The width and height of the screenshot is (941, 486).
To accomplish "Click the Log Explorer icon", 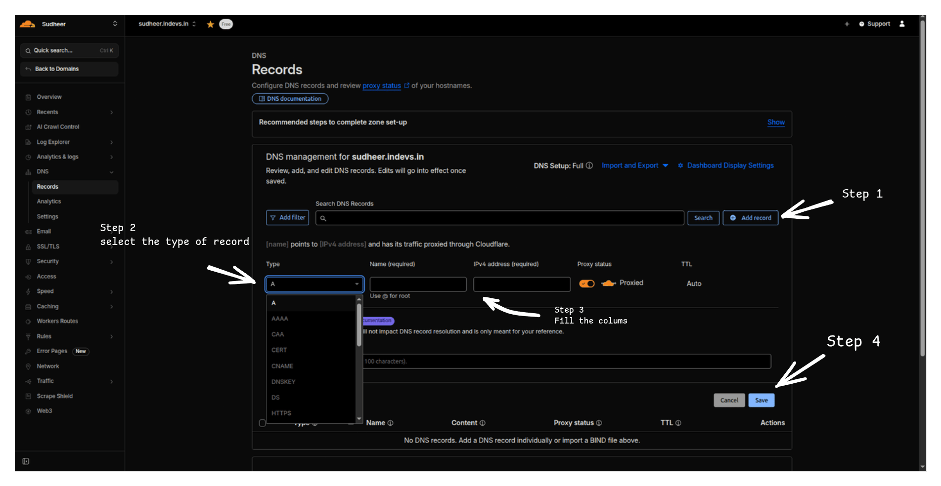I will (x=28, y=142).
